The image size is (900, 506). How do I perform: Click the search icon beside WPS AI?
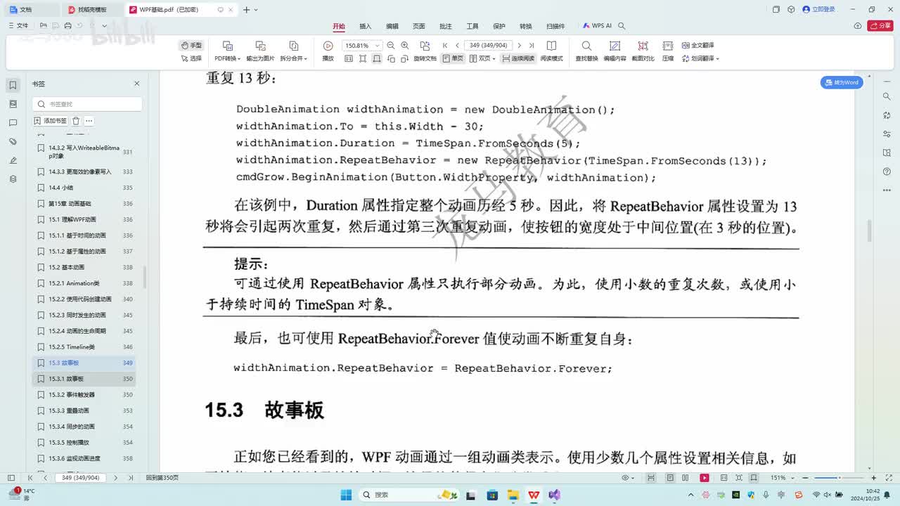click(622, 26)
